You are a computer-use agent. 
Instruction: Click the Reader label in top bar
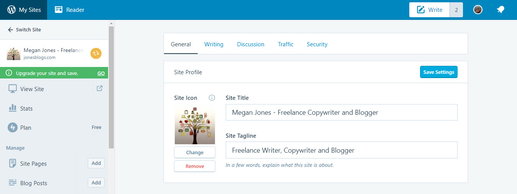pyautogui.click(x=75, y=10)
